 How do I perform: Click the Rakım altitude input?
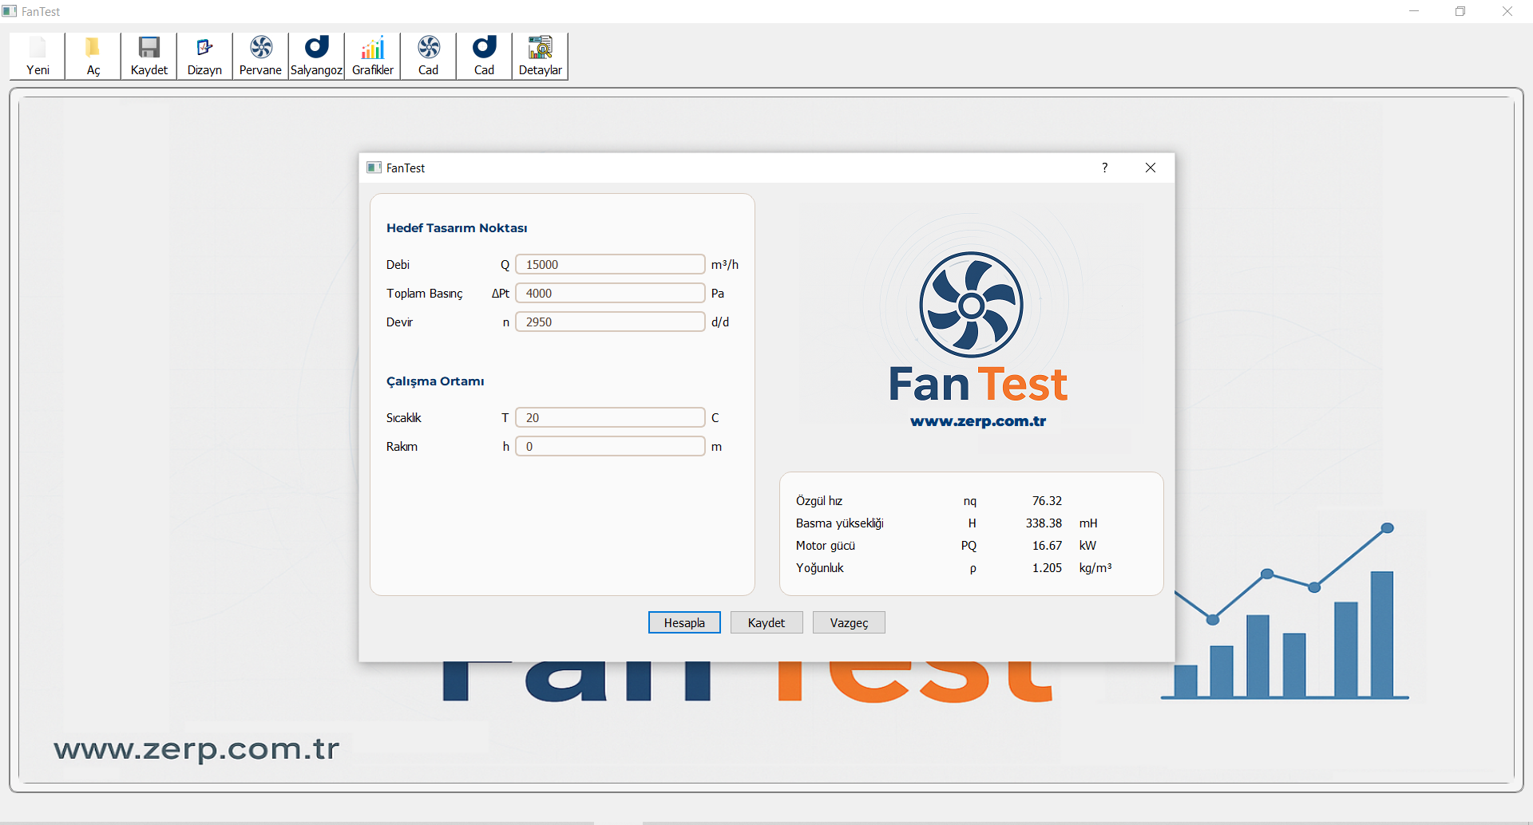click(609, 446)
